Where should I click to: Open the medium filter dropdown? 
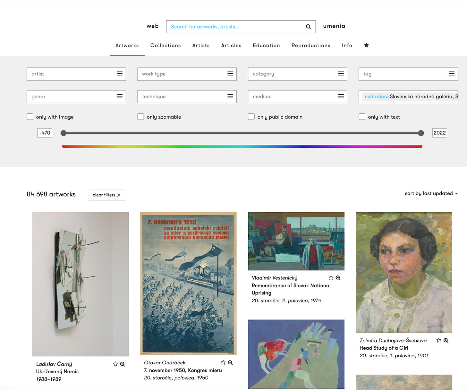pos(298,97)
